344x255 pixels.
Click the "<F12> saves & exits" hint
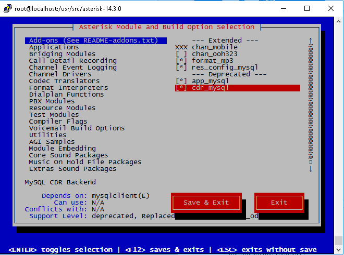[x=164, y=249]
